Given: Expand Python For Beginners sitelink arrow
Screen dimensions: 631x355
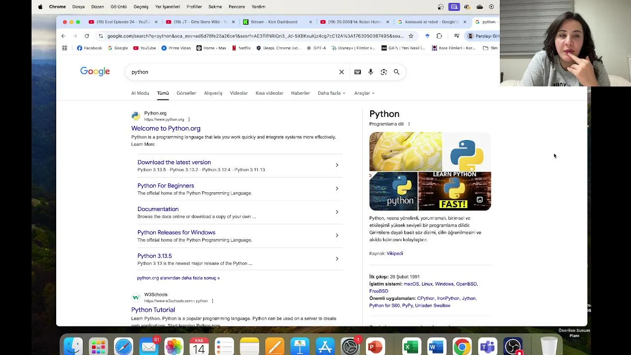Looking at the screenshot, I should [x=337, y=188].
